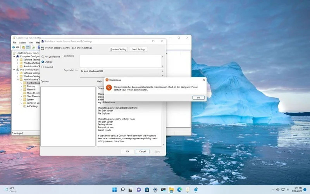This screenshot has width=310, height=194.
Task: Open the weather widget showing Cloudy
Action: (x=10, y=190)
